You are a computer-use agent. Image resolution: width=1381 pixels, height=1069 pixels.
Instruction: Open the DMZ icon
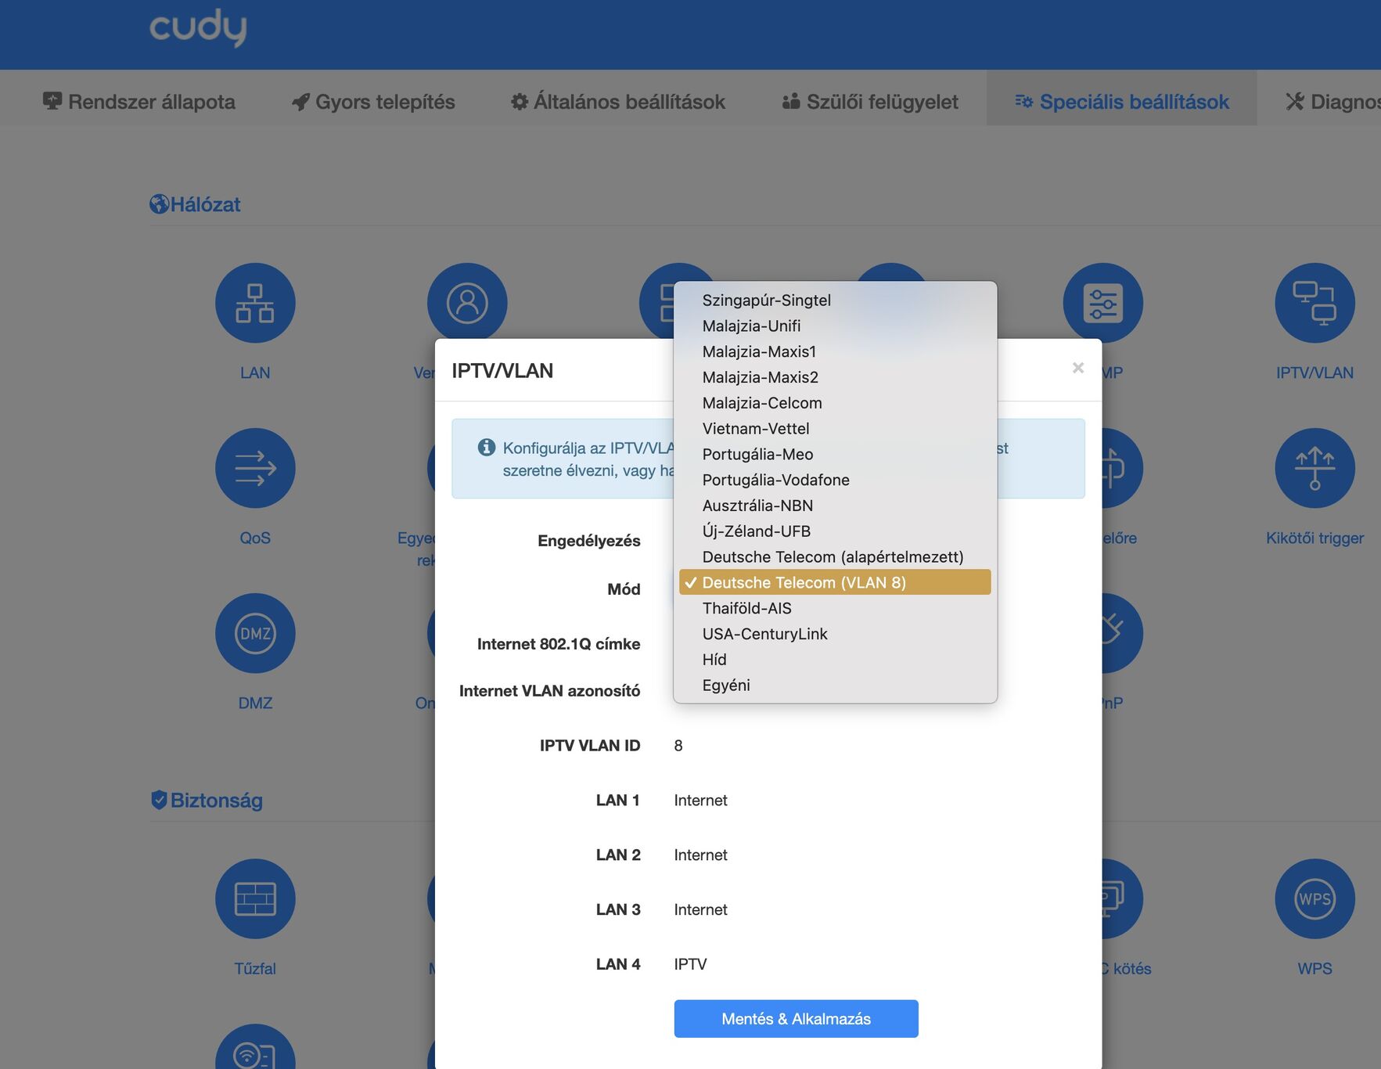[255, 633]
